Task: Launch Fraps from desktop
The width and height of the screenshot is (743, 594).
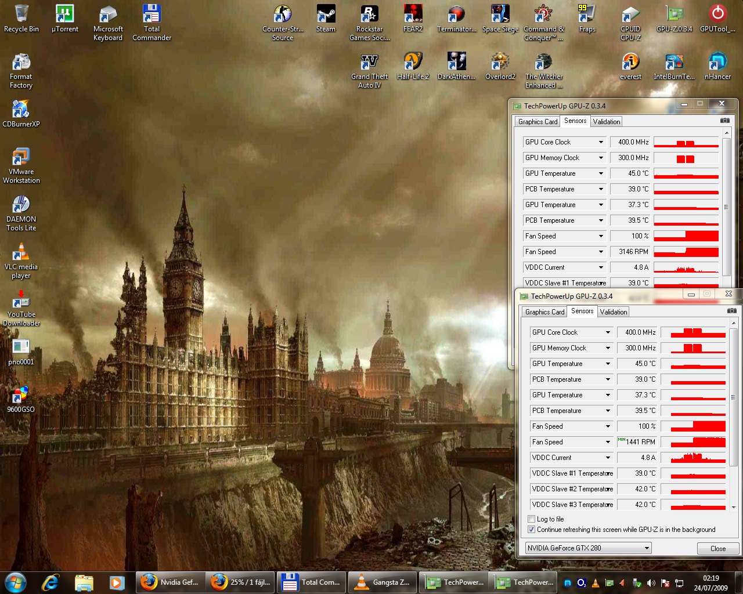Action: tap(587, 19)
